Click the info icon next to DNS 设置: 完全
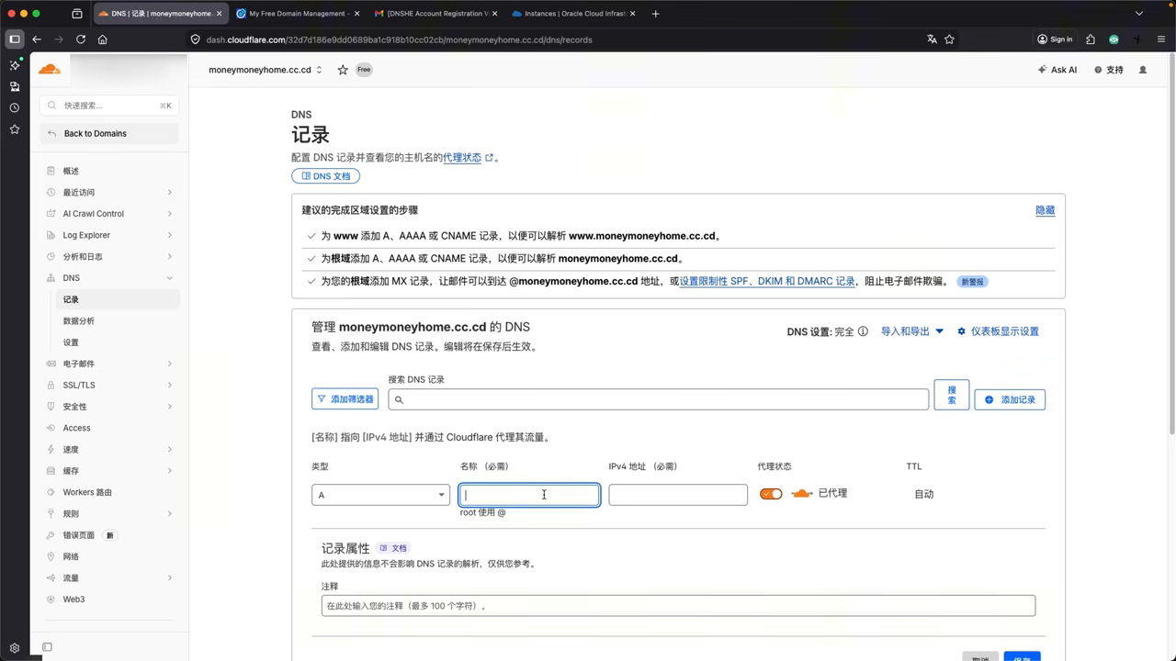1176x661 pixels. click(x=863, y=331)
